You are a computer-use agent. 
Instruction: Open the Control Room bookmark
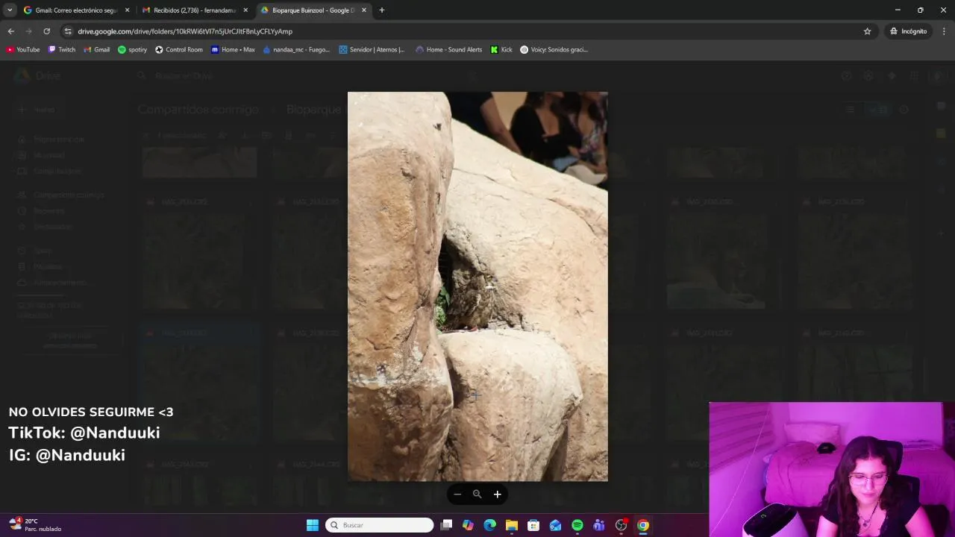point(179,50)
